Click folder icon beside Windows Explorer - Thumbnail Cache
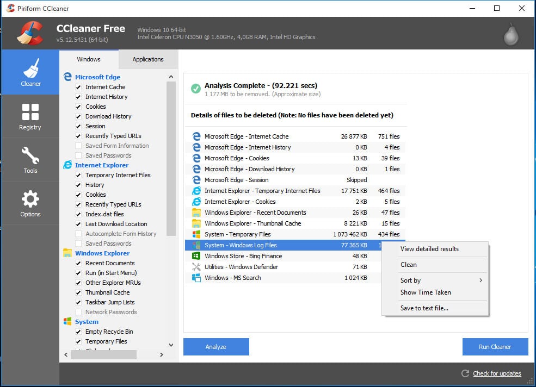Viewport: 536px width, 387px height. pyautogui.click(x=196, y=223)
